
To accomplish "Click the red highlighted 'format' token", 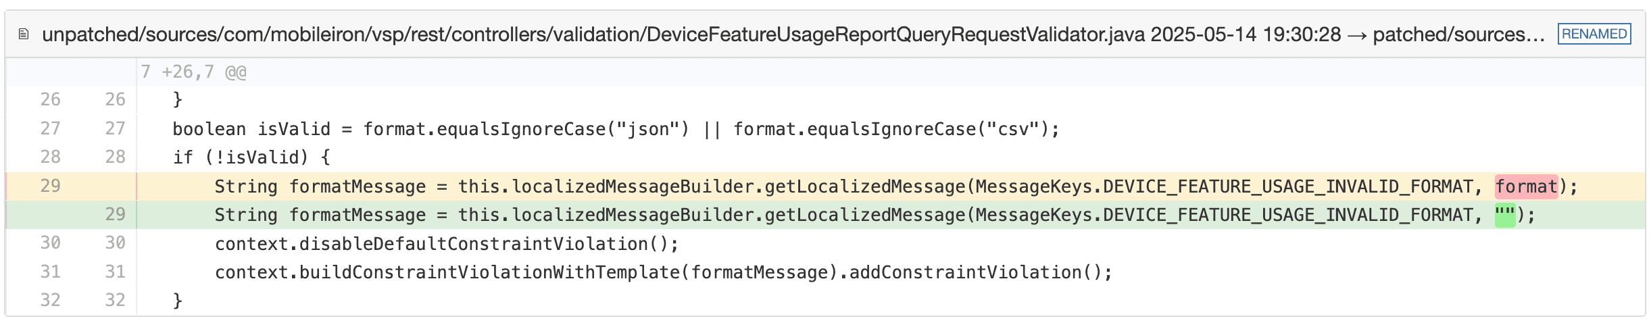I will coord(1526,186).
